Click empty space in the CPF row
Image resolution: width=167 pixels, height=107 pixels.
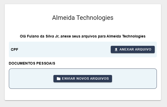(x=63, y=49)
